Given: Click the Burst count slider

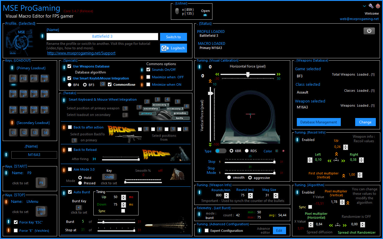Looking at the screenshot, I should coord(116,222).
